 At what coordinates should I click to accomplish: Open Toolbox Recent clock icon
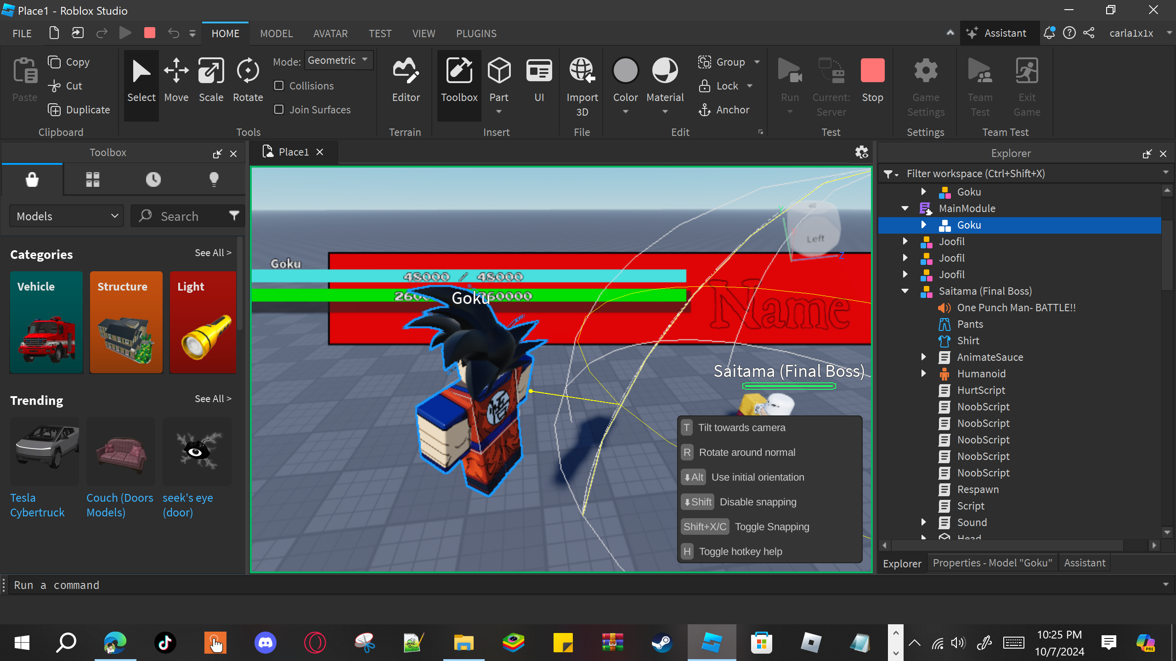click(153, 179)
